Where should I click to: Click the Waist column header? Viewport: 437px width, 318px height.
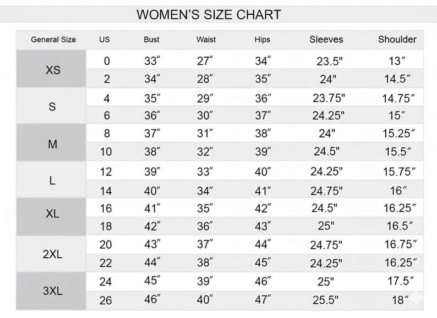tap(206, 40)
